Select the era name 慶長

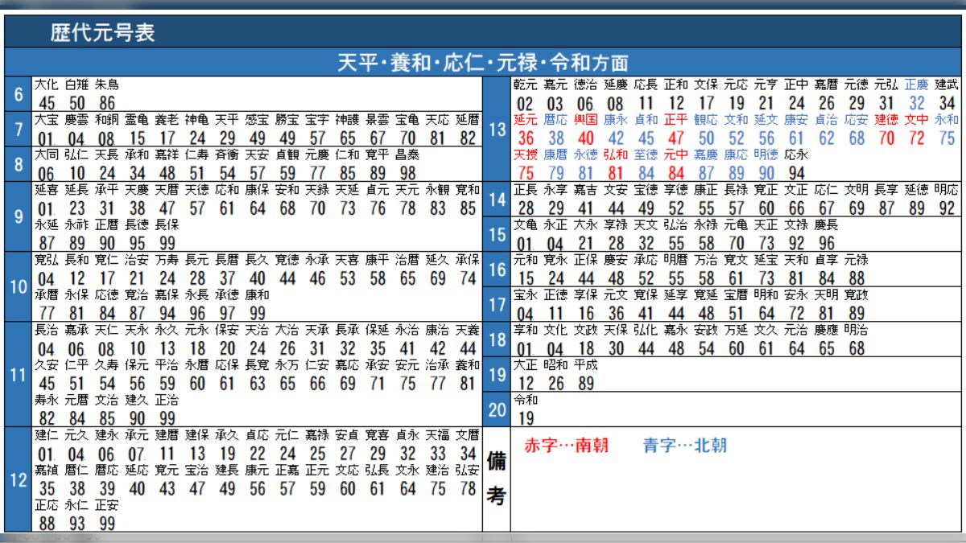pyautogui.click(x=826, y=224)
